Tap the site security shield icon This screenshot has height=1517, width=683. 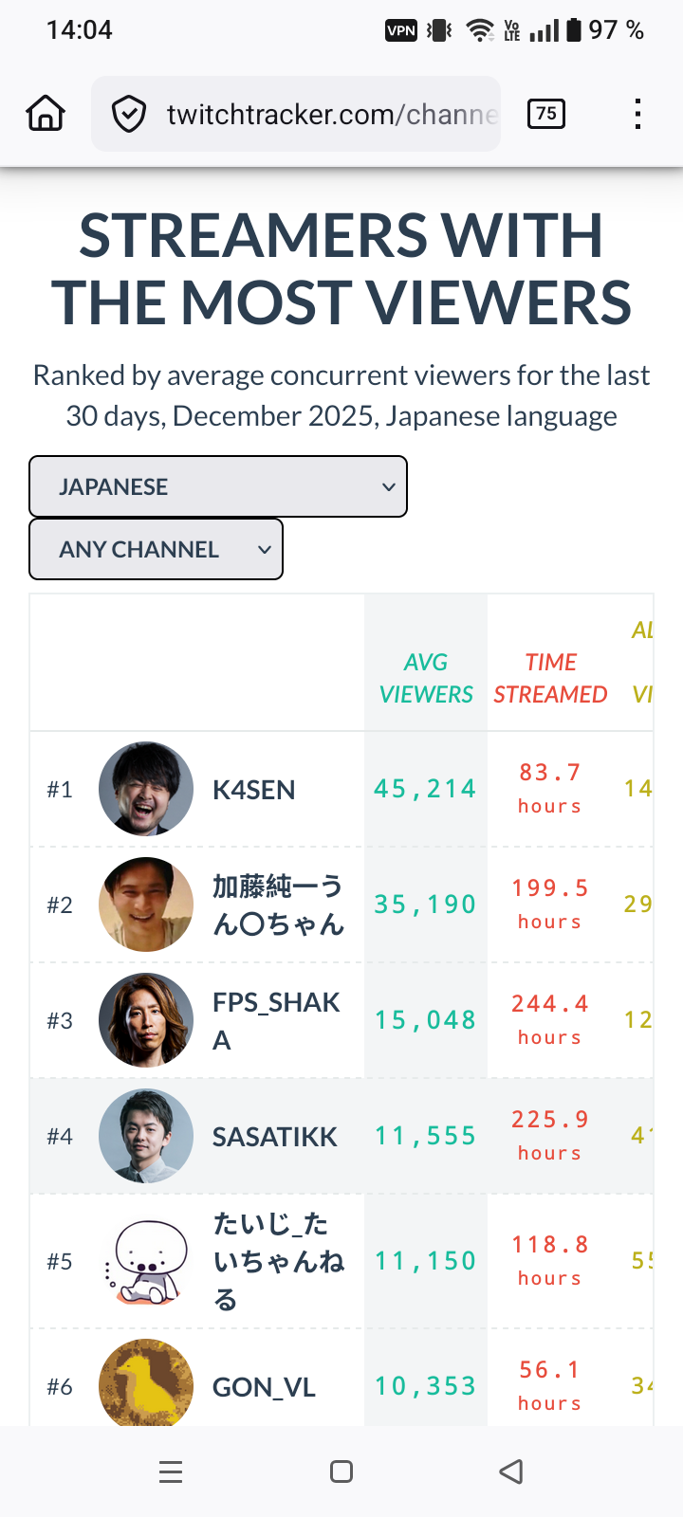coord(128,115)
